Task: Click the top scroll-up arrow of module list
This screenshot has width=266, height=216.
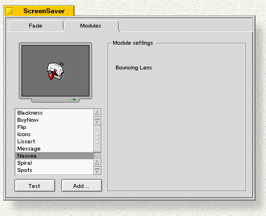Action: 97,113
